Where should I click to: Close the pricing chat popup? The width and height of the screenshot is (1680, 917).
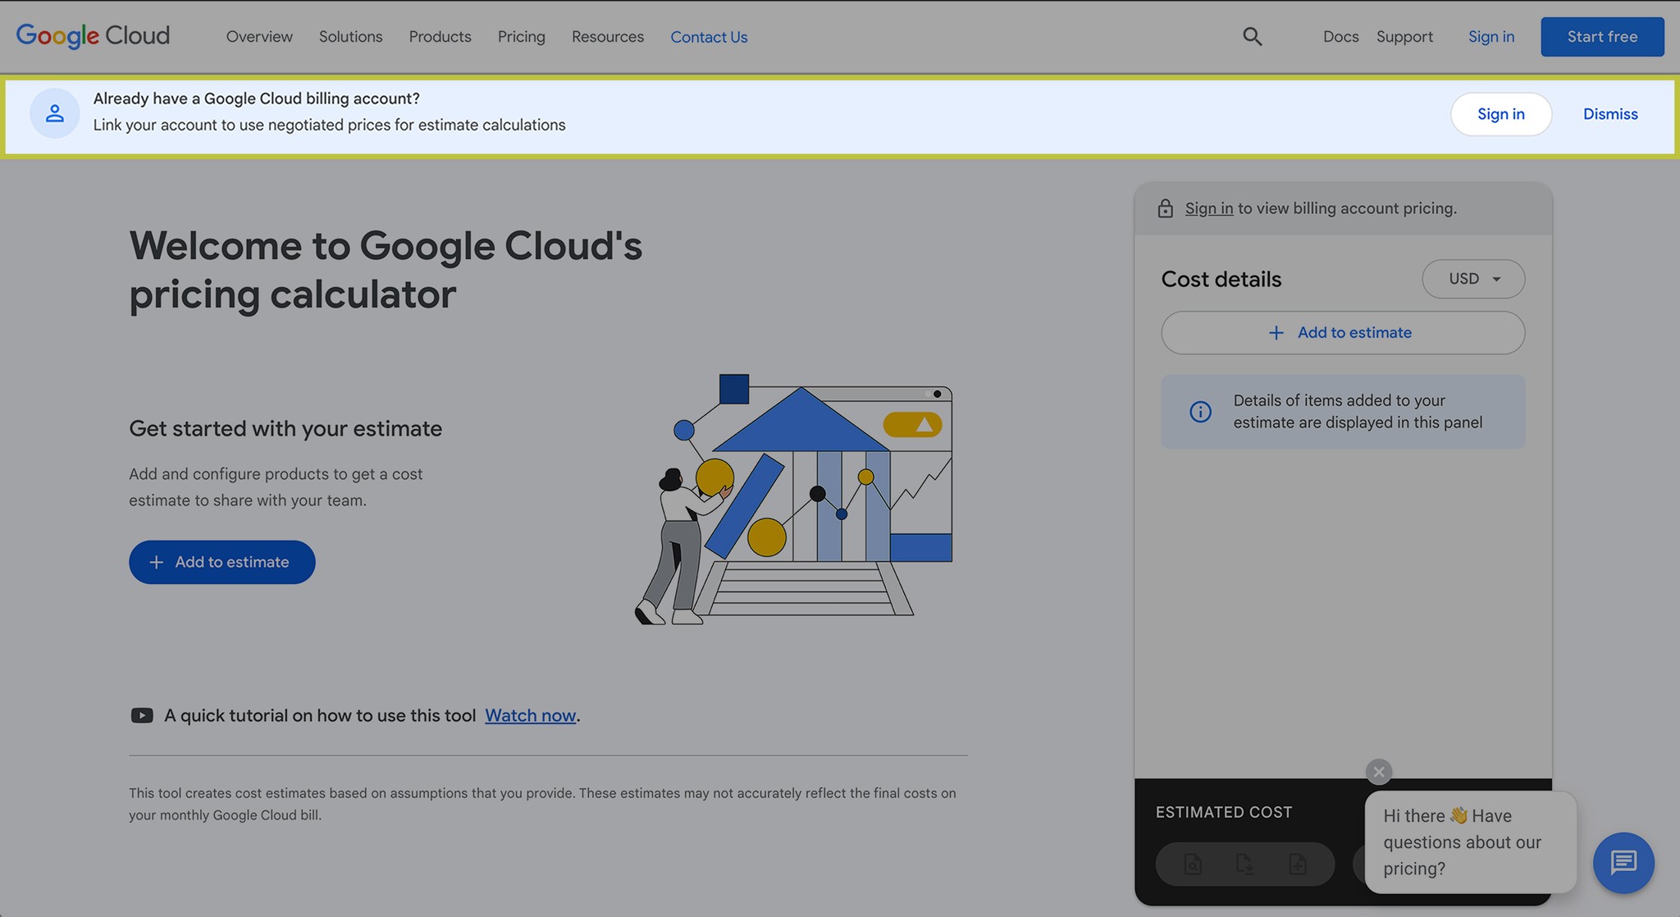pyautogui.click(x=1379, y=772)
